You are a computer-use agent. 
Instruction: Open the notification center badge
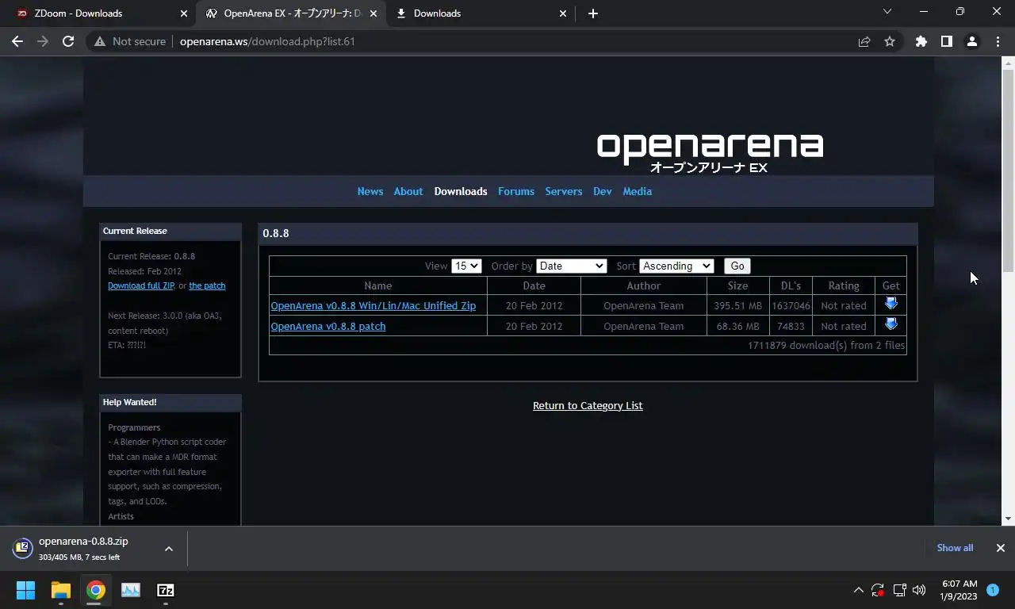click(x=992, y=590)
